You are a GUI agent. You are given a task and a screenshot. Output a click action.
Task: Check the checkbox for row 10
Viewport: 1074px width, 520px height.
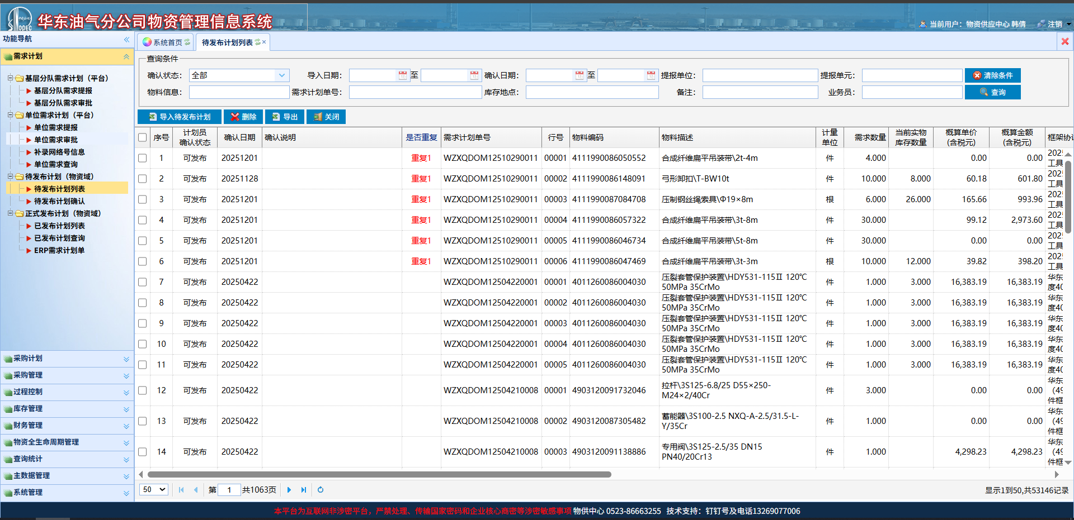[143, 344]
